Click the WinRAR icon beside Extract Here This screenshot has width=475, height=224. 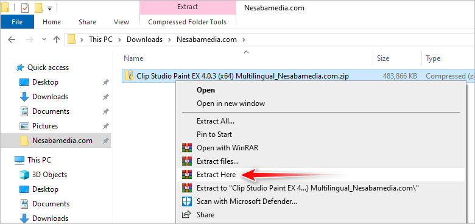(x=187, y=174)
